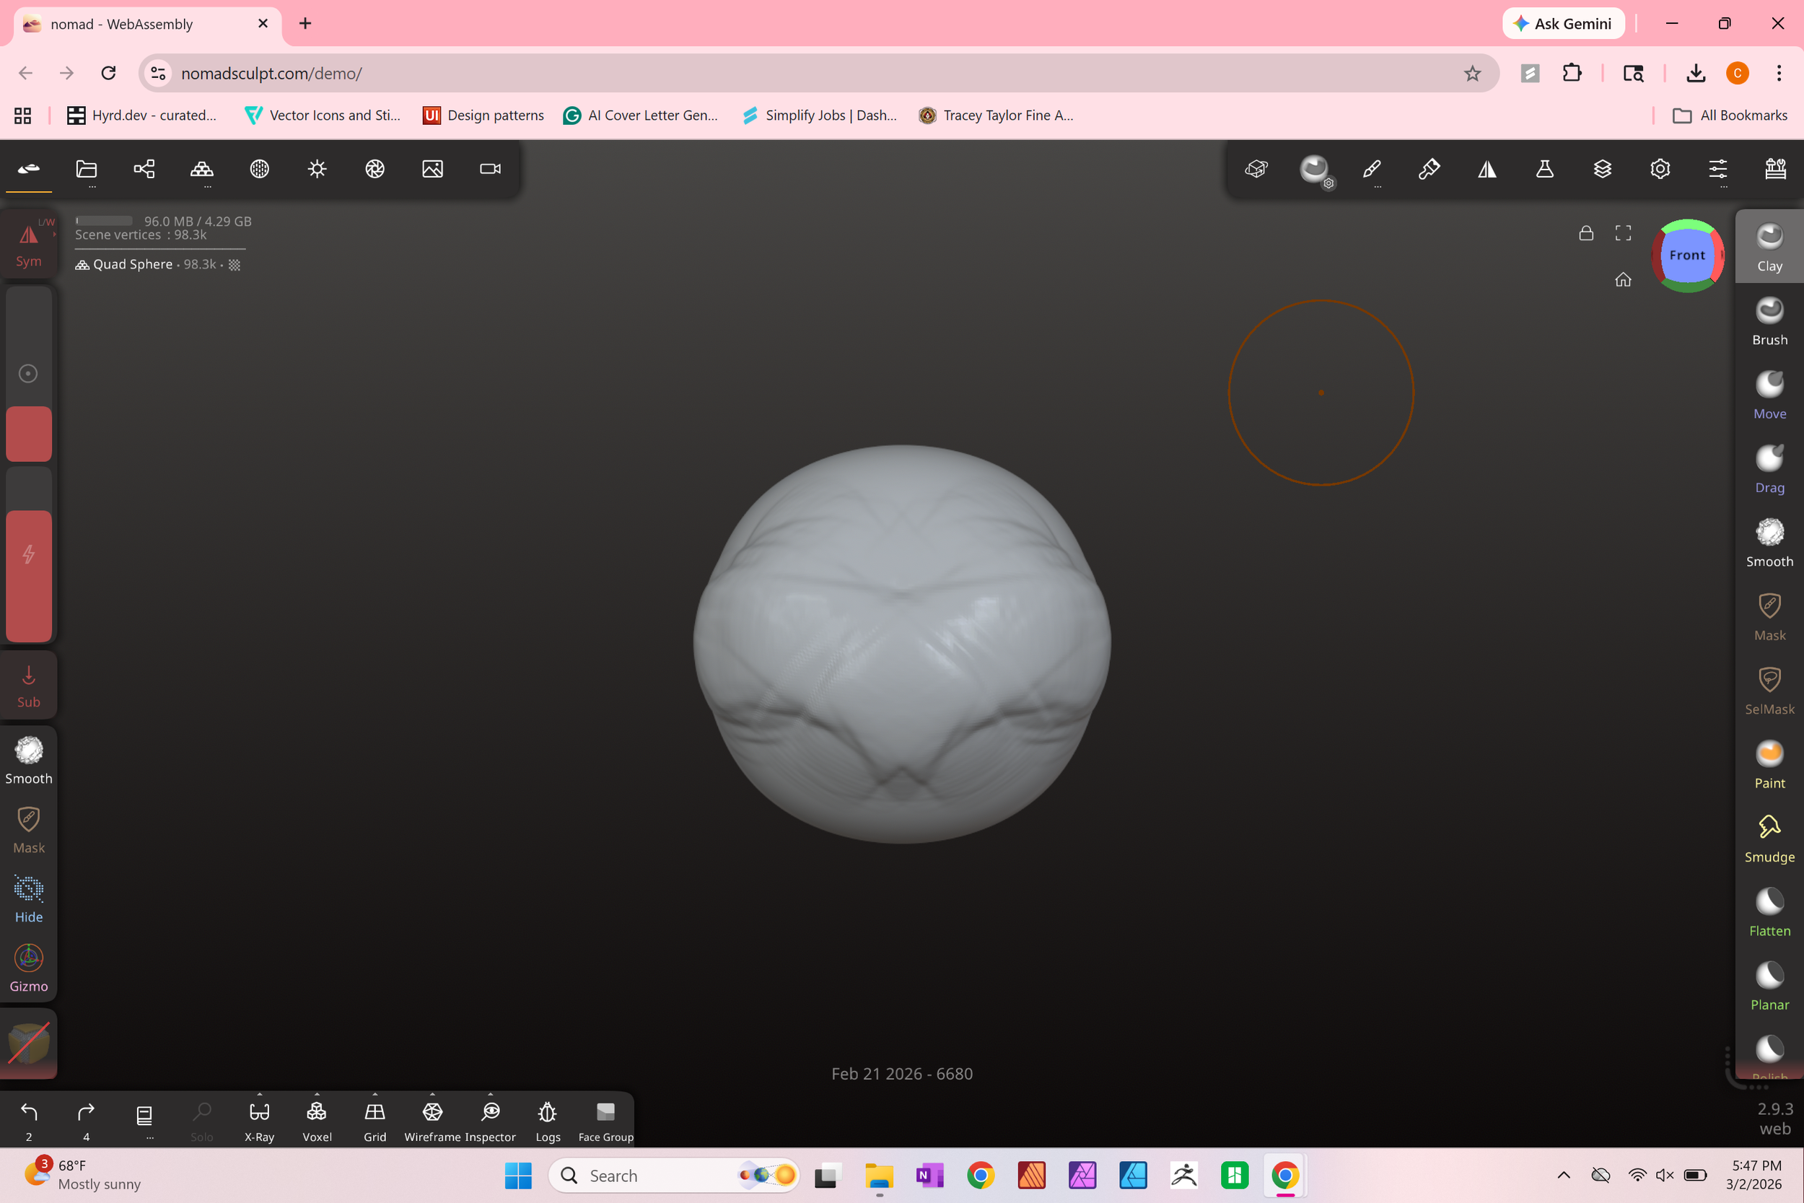Select the Move sculpting tool

(1769, 394)
